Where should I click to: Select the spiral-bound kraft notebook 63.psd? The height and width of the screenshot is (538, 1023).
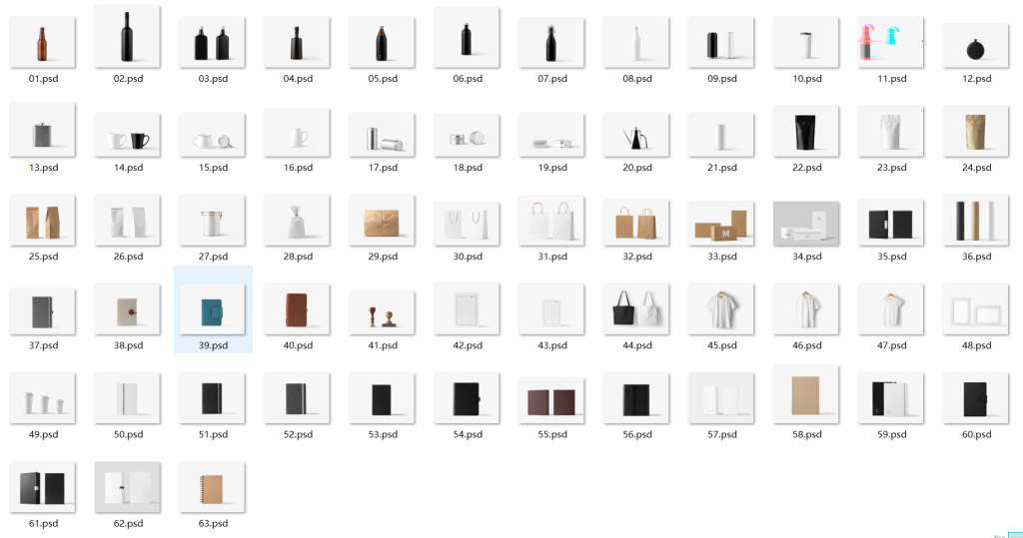coord(213,488)
